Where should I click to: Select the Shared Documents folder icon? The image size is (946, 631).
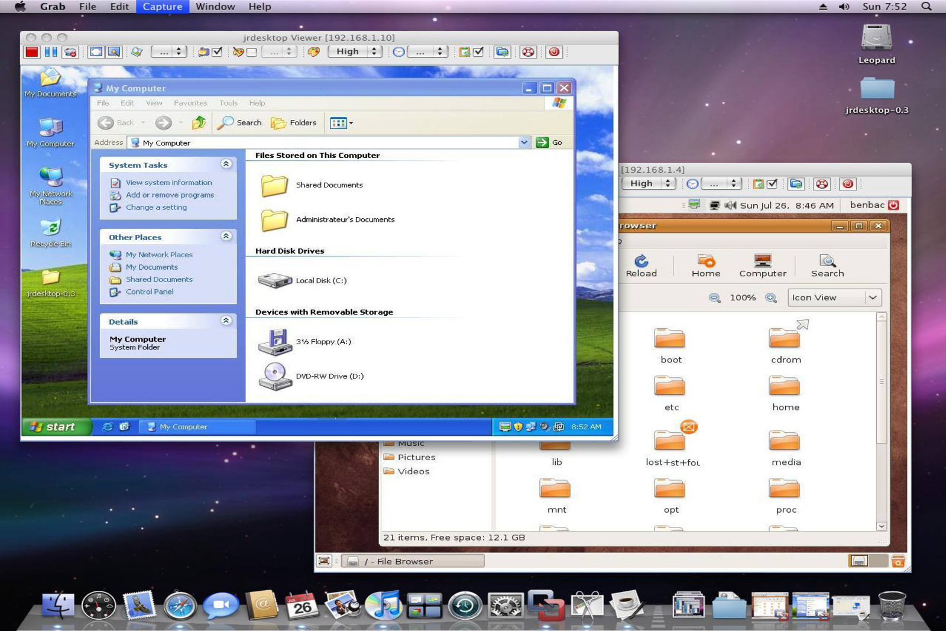coord(274,185)
